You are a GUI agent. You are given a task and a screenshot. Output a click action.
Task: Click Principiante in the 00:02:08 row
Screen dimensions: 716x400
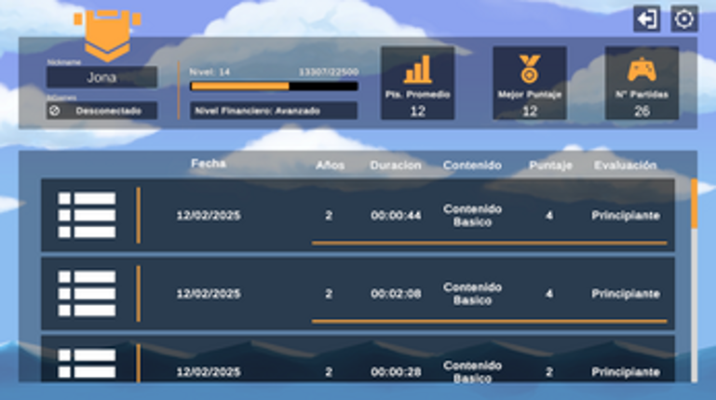(626, 294)
